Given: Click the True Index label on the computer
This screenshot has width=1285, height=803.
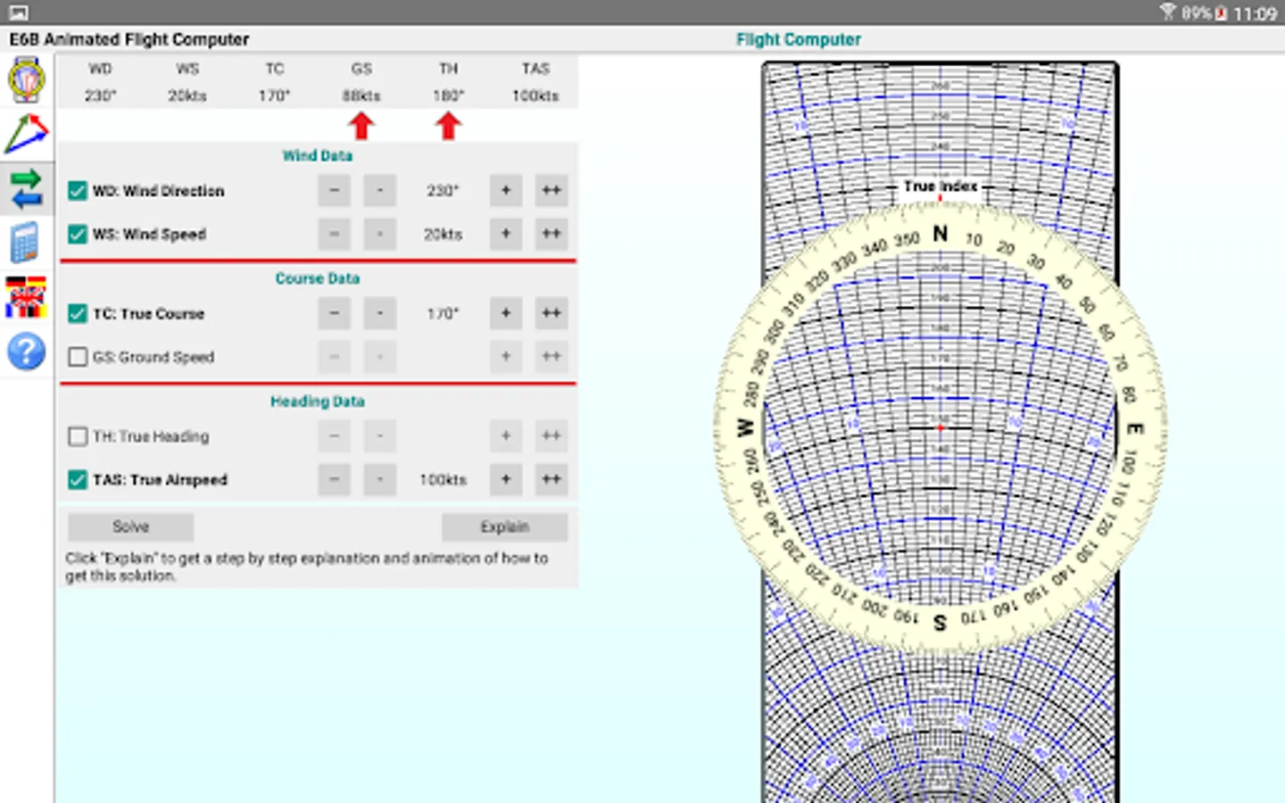Looking at the screenshot, I should [941, 186].
